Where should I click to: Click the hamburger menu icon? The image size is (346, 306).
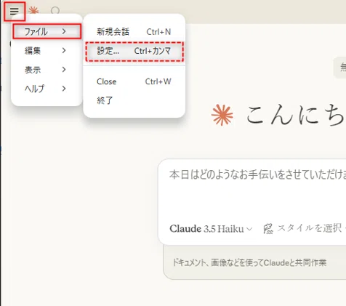15,11
